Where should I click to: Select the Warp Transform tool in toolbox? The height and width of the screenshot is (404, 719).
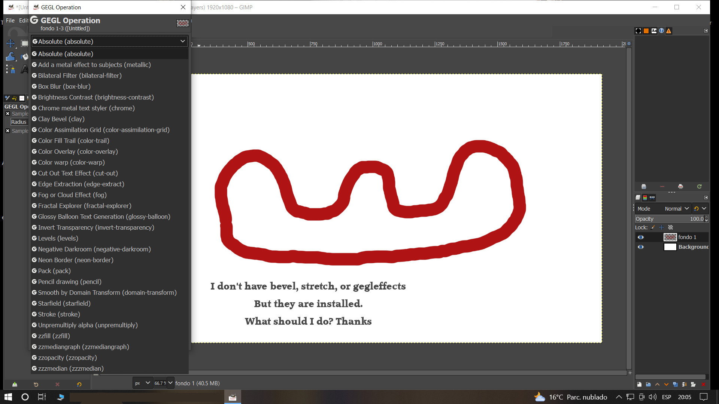click(10, 56)
